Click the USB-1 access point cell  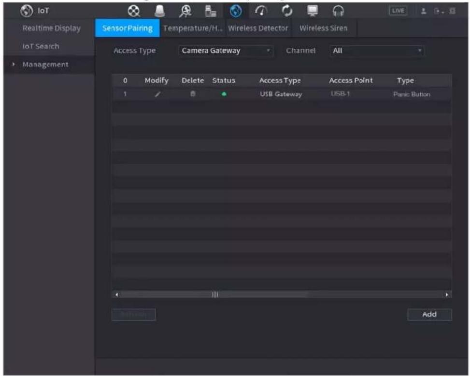coord(340,94)
